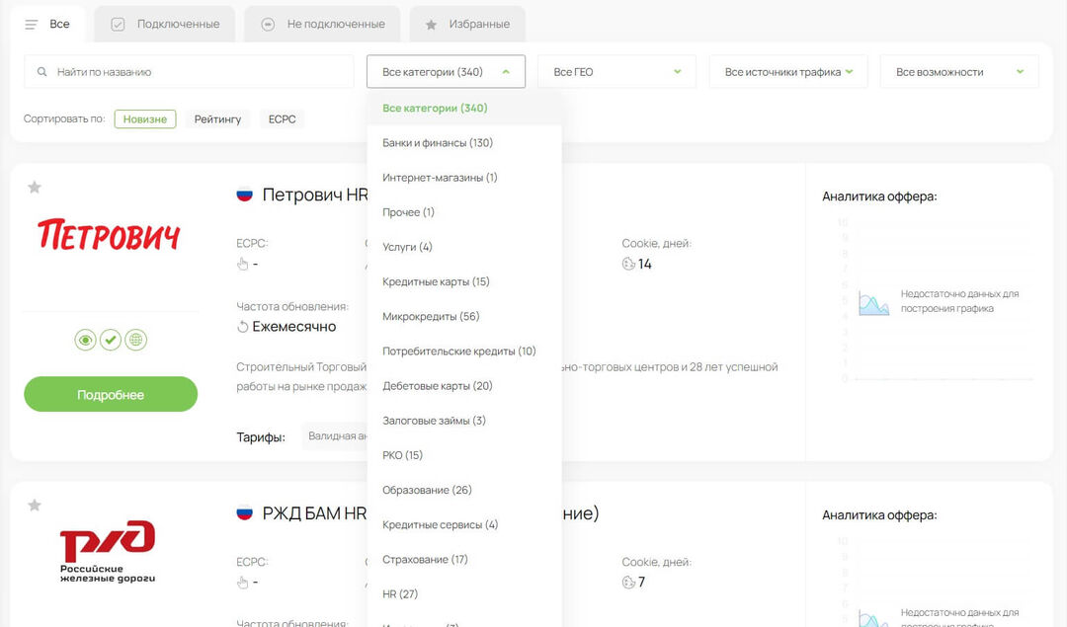Viewport: 1067px width, 627px height.
Task: Toggle the favorite star on Петрович card
Action: (35, 186)
